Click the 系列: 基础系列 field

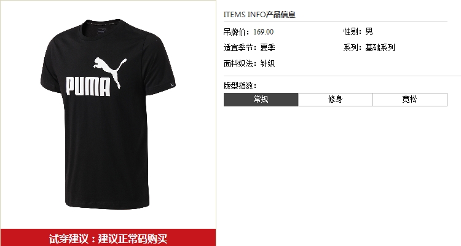[369, 47]
